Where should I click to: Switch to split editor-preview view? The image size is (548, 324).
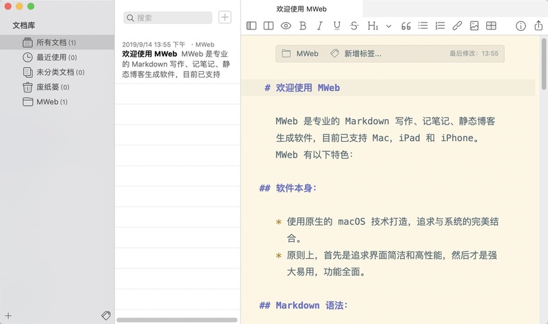269,26
